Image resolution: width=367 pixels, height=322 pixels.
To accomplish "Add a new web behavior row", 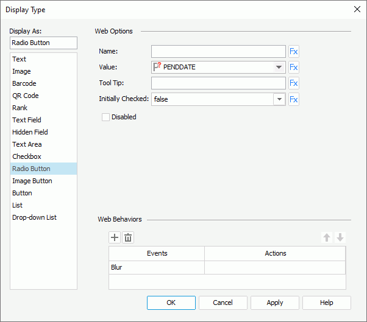I will click(115, 237).
